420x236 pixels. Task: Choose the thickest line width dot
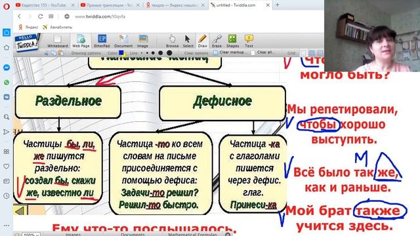point(169,53)
